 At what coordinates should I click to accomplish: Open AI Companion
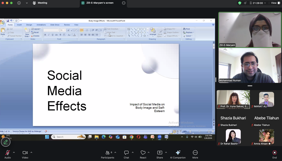tap(178, 154)
